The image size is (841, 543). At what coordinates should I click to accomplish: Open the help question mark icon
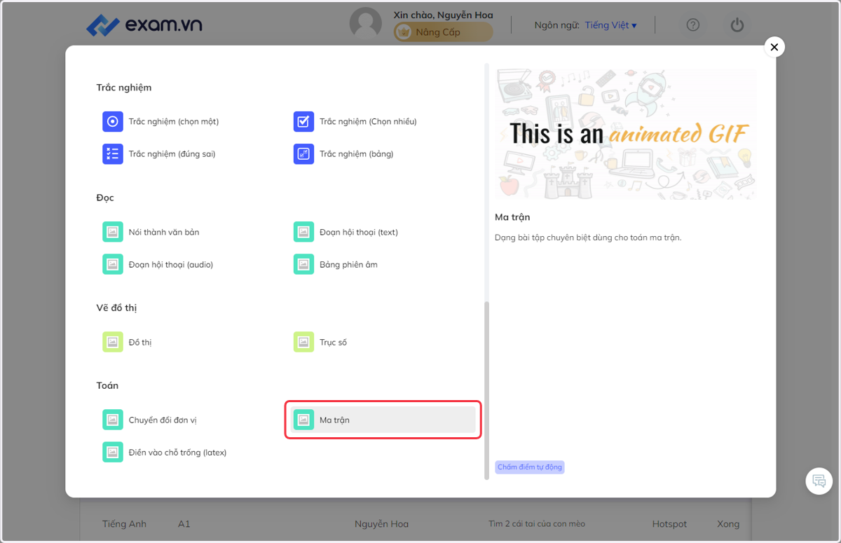tap(693, 25)
